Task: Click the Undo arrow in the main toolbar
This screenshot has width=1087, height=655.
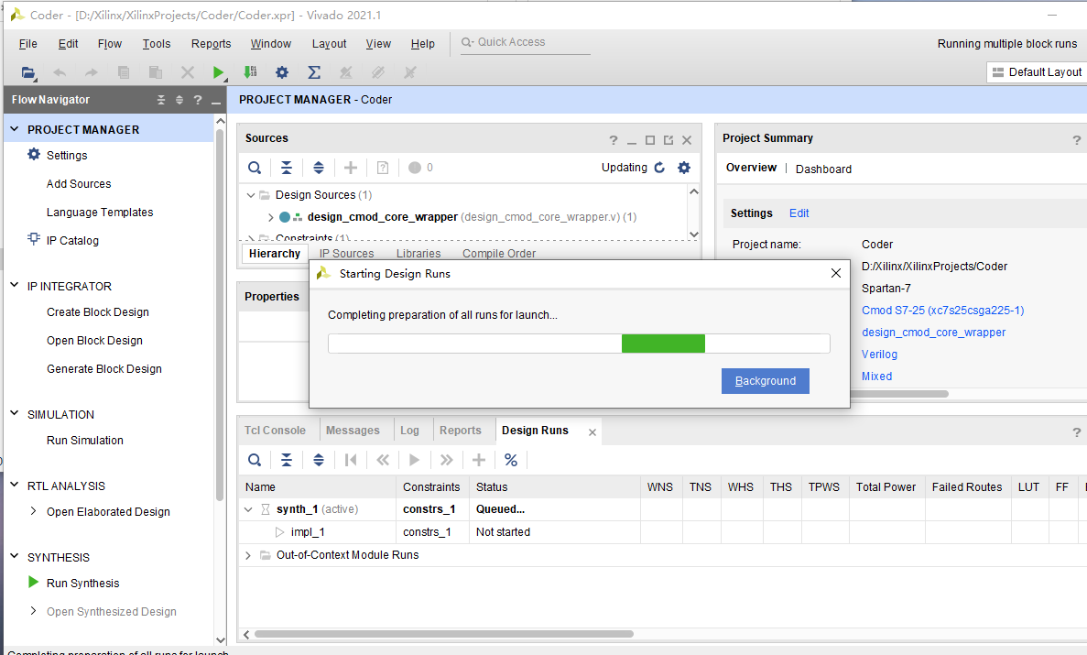Action: pyautogui.click(x=60, y=72)
